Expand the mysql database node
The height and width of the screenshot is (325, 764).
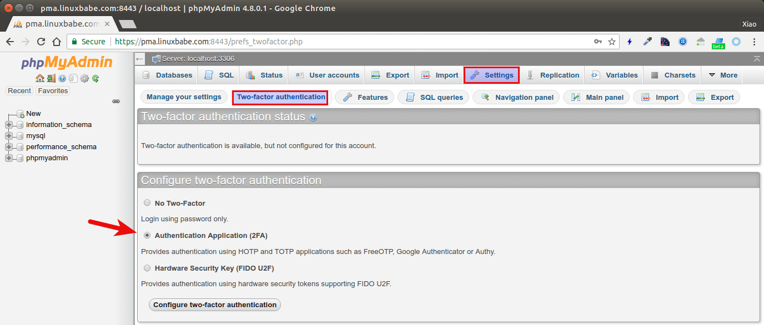coord(9,136)
